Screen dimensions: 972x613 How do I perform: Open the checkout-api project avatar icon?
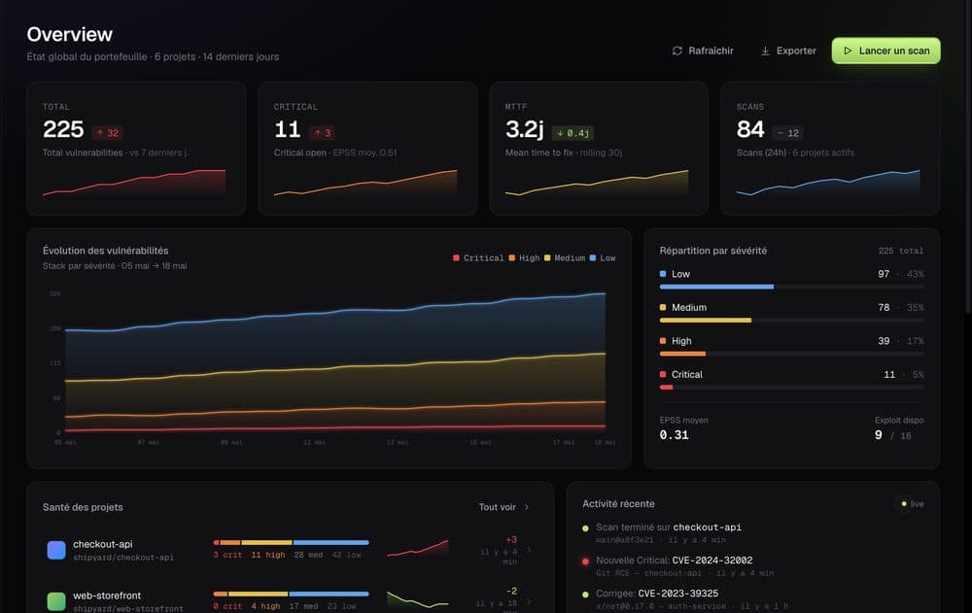pos(56,550)
